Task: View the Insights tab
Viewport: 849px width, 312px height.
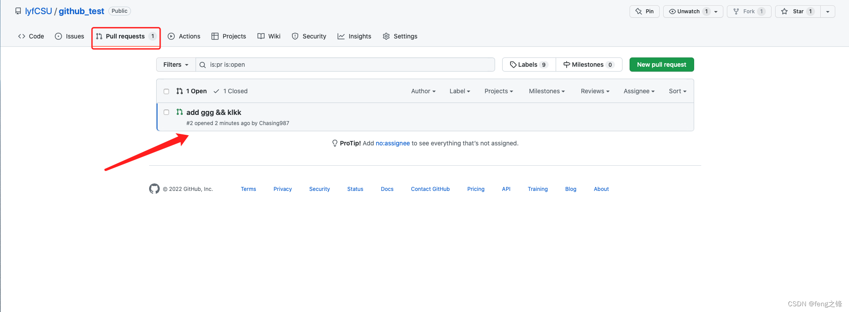Action: 354,36
